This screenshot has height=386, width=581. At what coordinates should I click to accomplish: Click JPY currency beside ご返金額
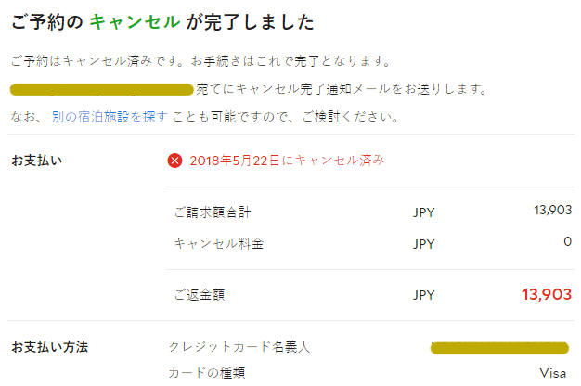pyautogui.click(x=424, y=295)
